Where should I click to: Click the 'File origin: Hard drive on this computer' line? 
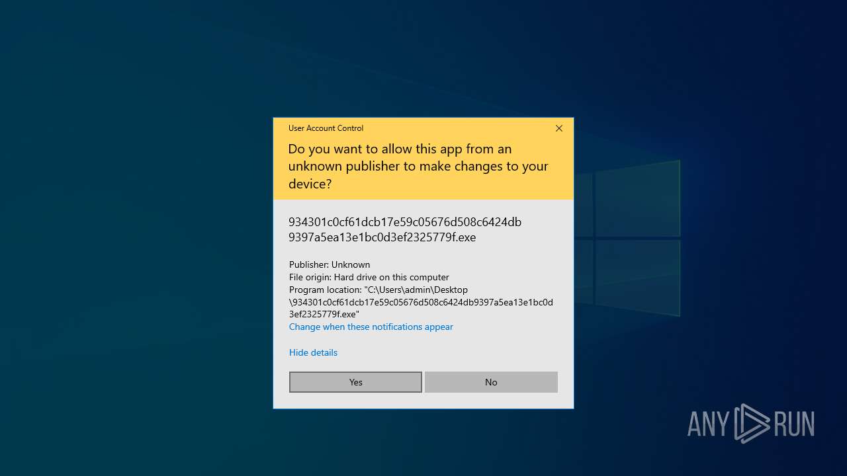click(x=369, y=277)
